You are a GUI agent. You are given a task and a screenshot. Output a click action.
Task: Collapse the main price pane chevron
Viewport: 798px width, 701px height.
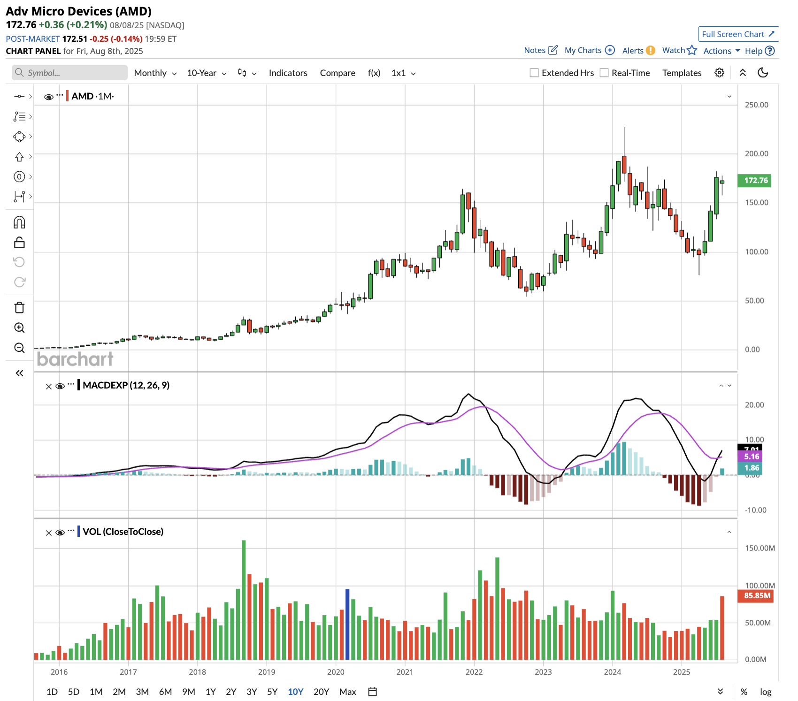click(x=729, y=96)
